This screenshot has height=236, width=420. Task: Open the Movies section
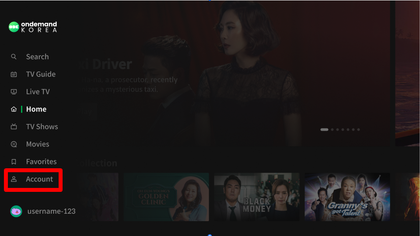pos(38,144)
